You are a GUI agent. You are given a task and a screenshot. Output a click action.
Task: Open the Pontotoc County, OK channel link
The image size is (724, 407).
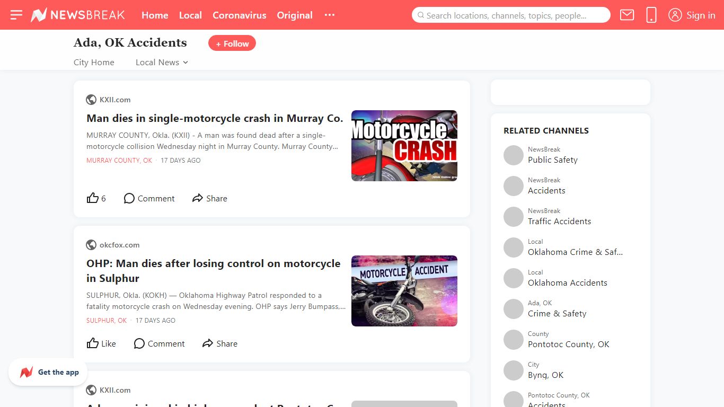[569, 344]
